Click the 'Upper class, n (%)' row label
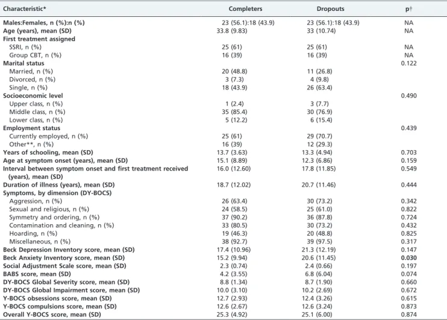The height and width of the screenshot is (320, 447). (36, 104)
